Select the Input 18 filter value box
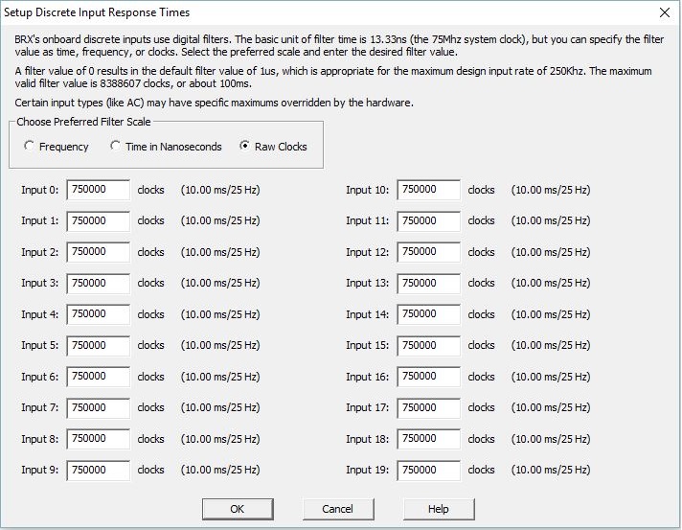This screenshot has height=530, width=682. (428, 439)
